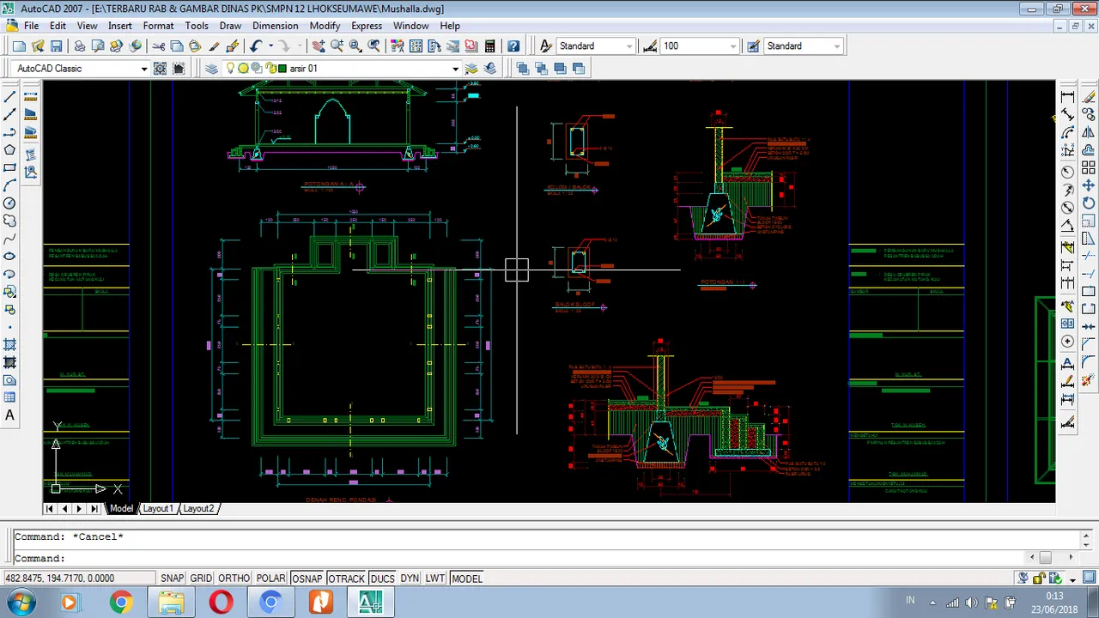Select the Circle draw tool
This screenshot has height=618, width=1099.
pos(10,203)
